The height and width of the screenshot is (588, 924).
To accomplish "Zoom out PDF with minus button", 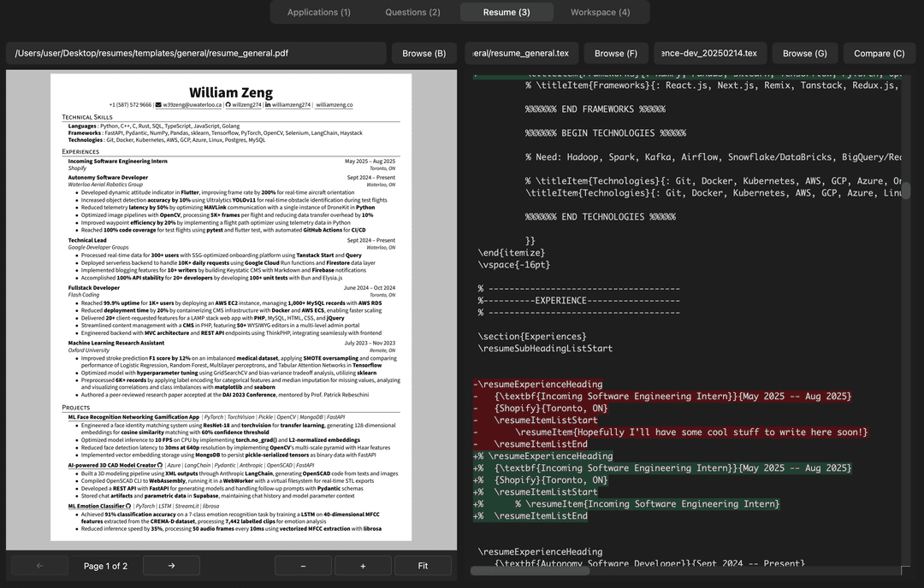I will (303, 566).
